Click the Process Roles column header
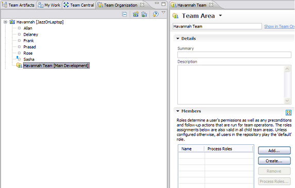This screenshot has height=188, width=295. (228, 149)
